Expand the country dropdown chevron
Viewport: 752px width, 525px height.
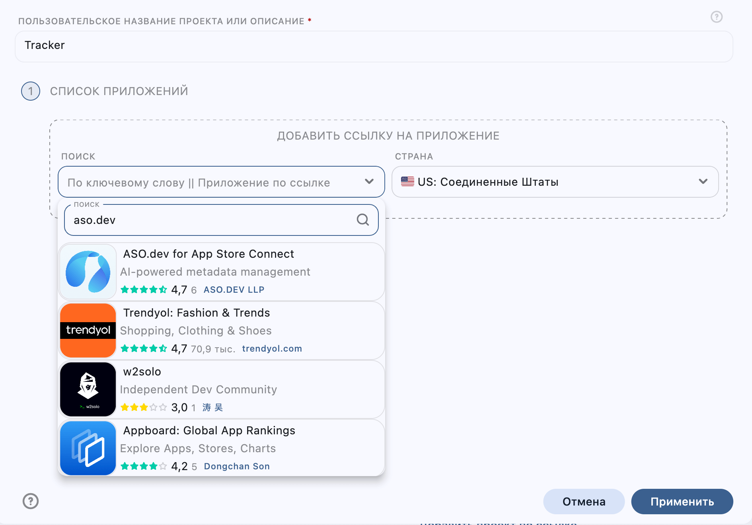[x=703, y=182]
